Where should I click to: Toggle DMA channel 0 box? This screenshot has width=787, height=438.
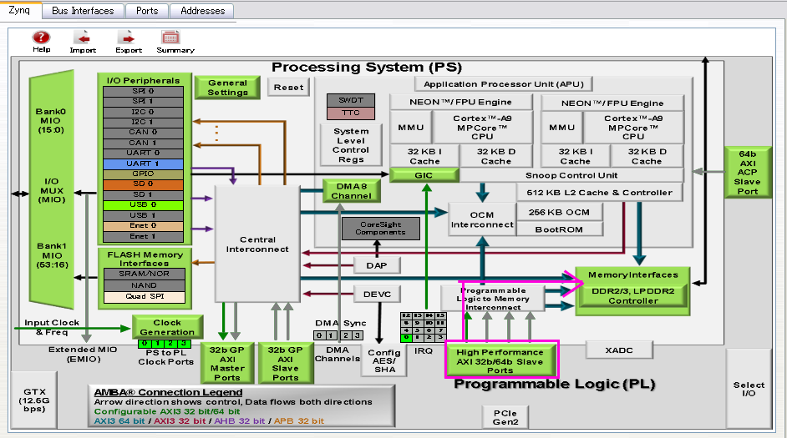(319, 335)
